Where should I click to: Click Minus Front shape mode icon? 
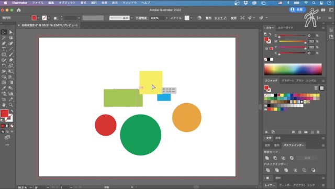(x=275, y=158)
